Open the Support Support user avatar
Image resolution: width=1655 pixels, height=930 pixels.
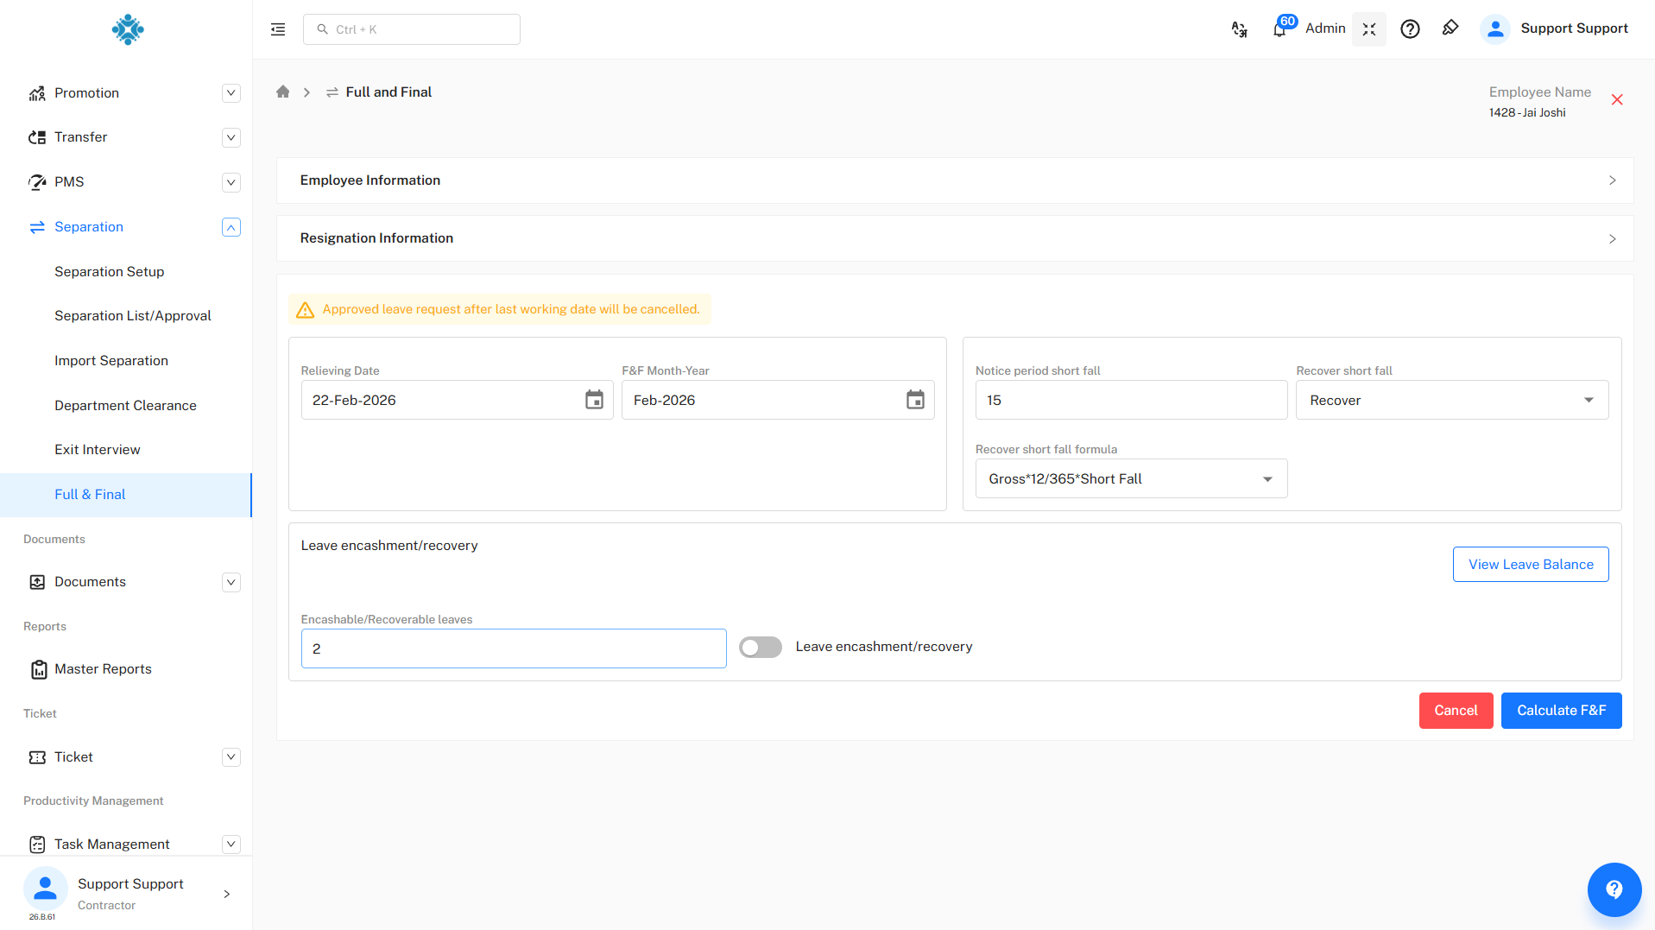click(1495, 29)
